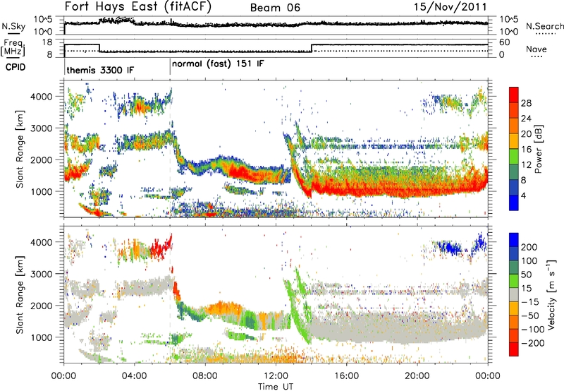Select the "N.Sky" legend label
The image size is (564, 391).
(x=13, y=26)
